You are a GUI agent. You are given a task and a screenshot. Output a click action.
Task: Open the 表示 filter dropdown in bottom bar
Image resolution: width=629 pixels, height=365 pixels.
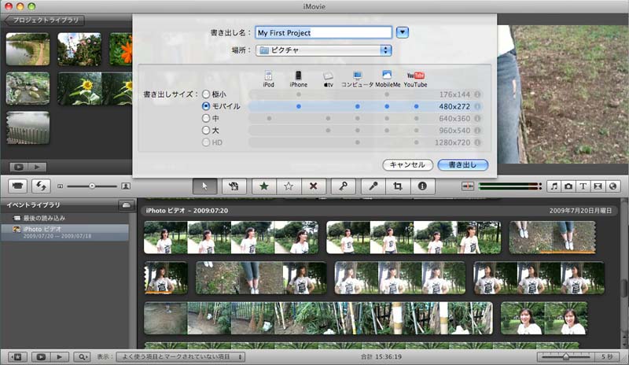pos(181,356)
